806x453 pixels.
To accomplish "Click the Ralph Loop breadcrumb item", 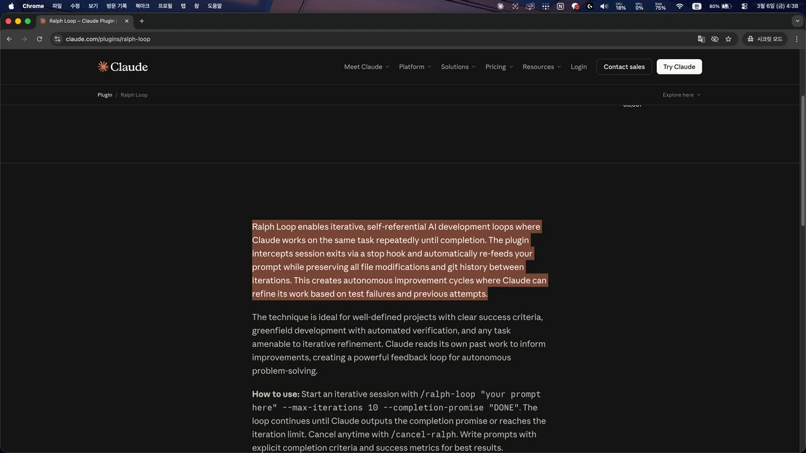I will [x=134, y=95].
